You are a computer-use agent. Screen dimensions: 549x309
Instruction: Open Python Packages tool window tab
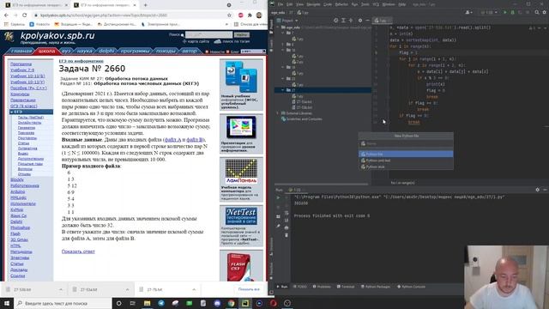pyautogui.click(x=376, y=287)
